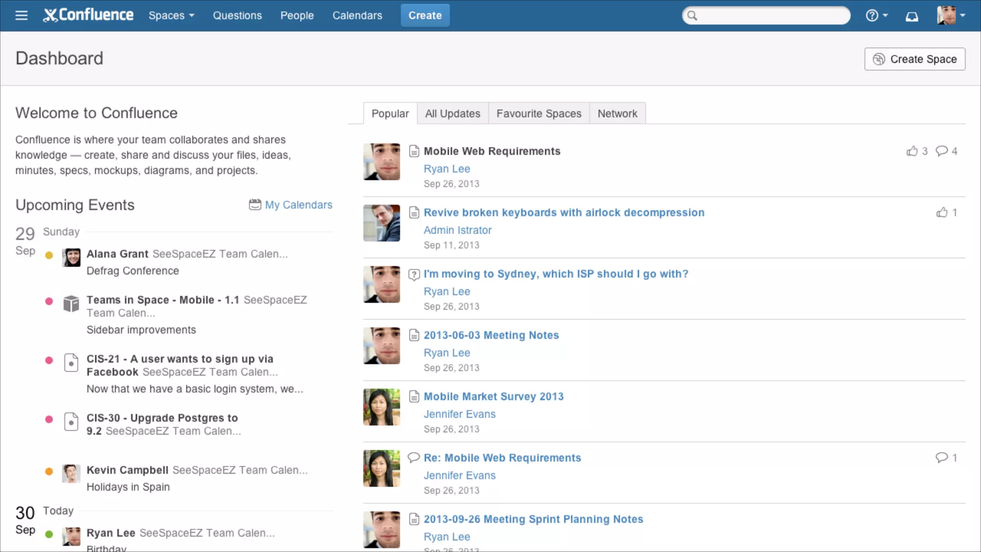This screenshot has width=981, height=552.
Task: Switch to the All Updates tab
Action: (x=452, y=114)
